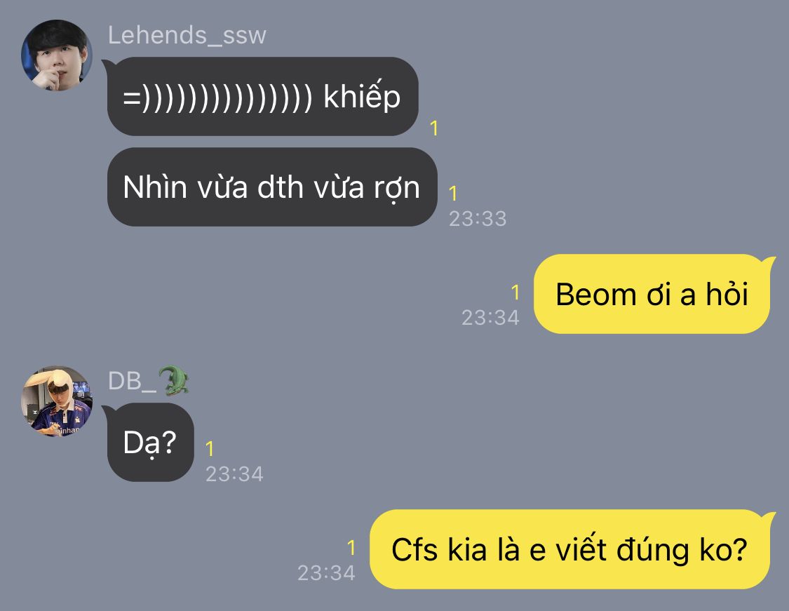The width and height of the screenshot is (789, 611).
Task: Click the 23:33 timestamp
Action: pos(478,218)
